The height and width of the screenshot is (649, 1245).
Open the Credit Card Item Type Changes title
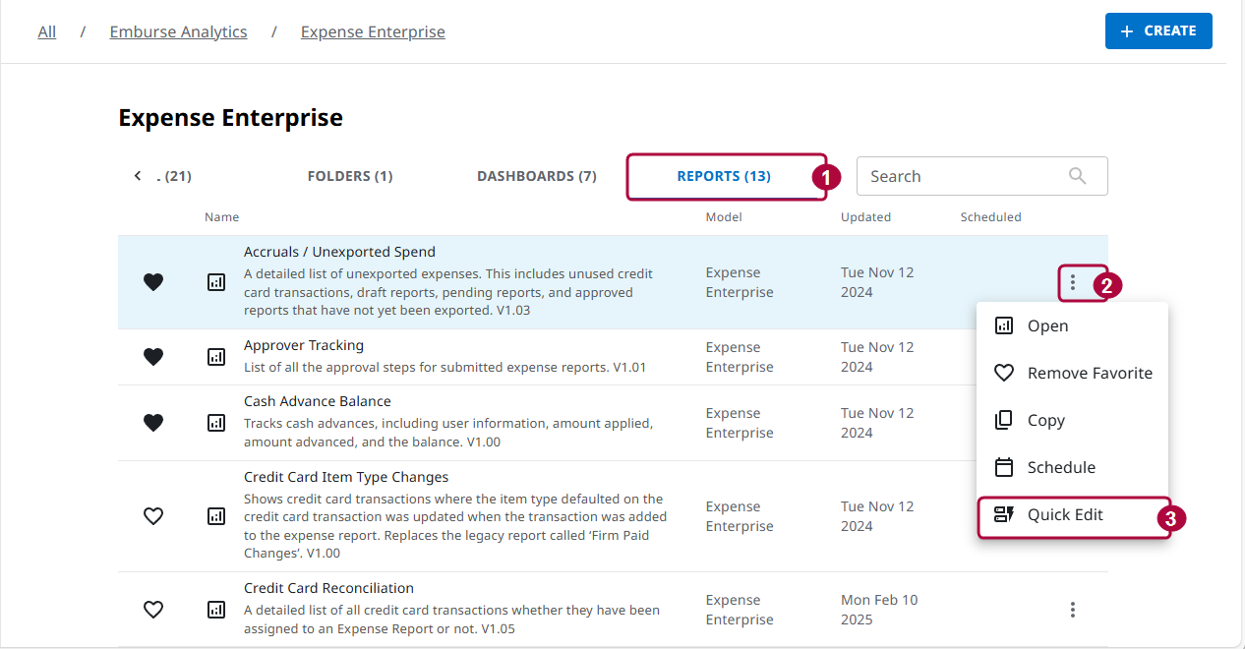pyautogui.click(x=346, y=477)
